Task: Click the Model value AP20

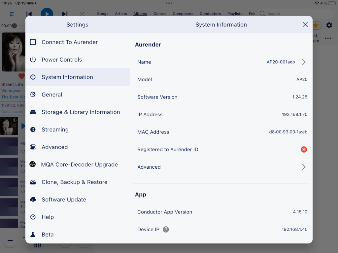Action: tap(302, 79)
